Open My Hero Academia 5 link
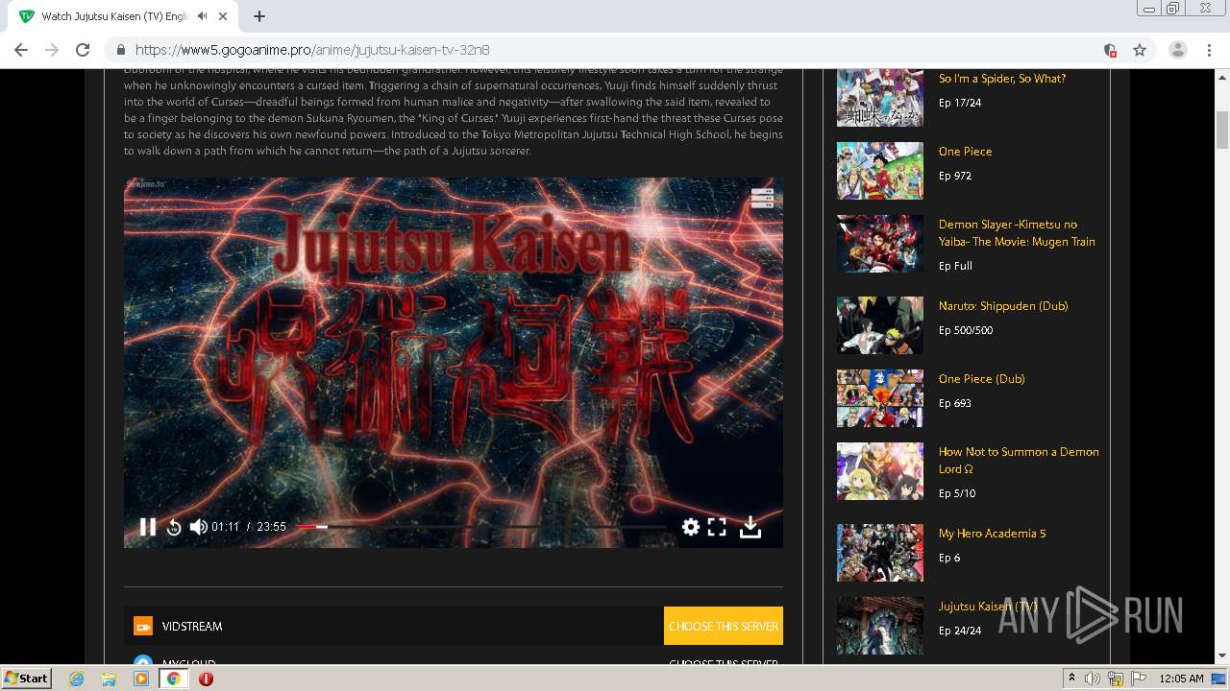 point(993,534)
